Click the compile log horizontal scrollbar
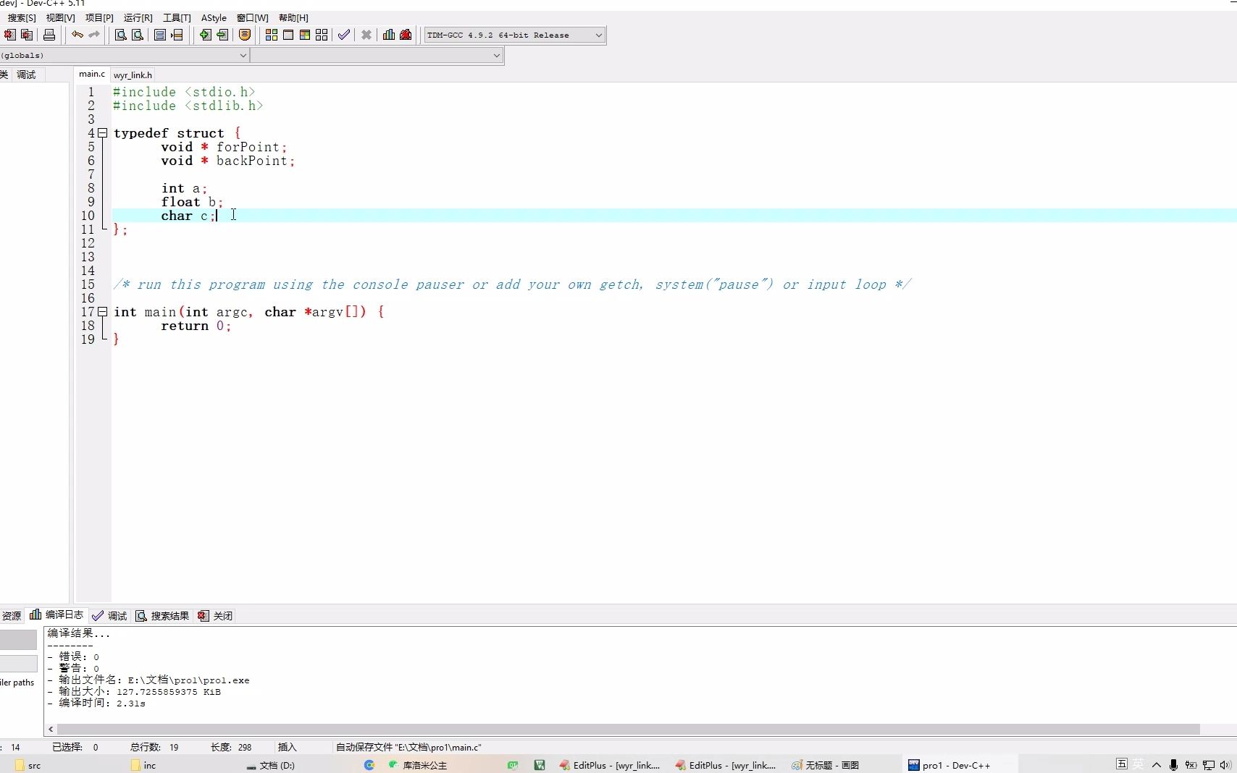 pyautogui.click(x=629, y=729)
